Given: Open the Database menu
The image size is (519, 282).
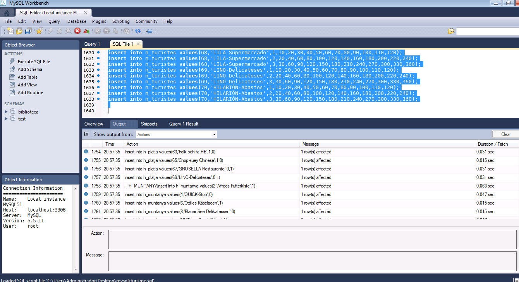Looking at the screenshot, I should [x=77, y=21].
